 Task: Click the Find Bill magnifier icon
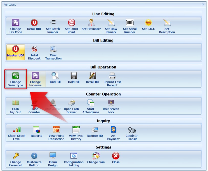(55, 76)
